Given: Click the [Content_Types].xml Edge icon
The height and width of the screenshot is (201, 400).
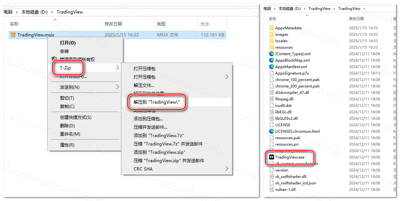Looking at the screenshot, I should tap(271, 54).
